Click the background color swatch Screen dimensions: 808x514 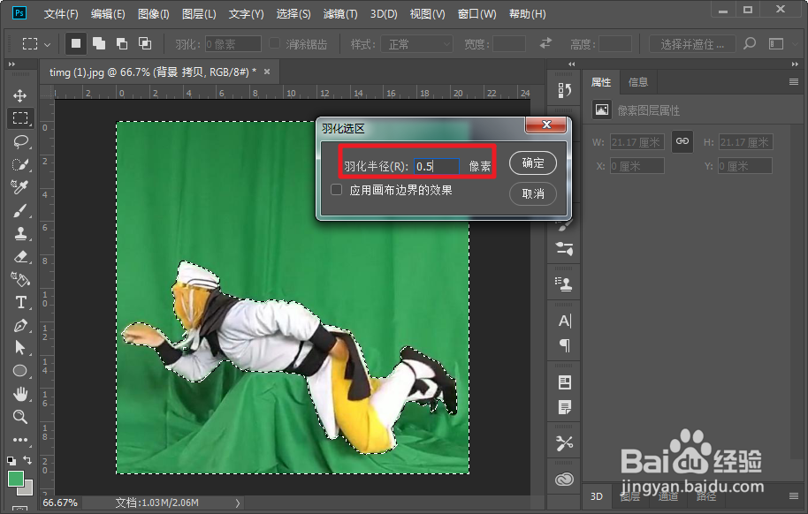pyautogui.click(x=27, y=490)
